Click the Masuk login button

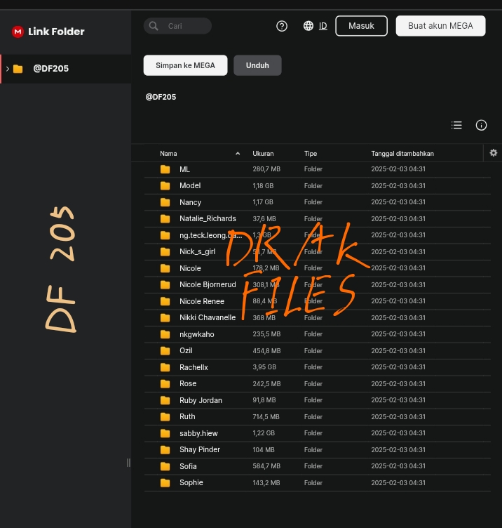pyautogui.click(x=362, y=26)
